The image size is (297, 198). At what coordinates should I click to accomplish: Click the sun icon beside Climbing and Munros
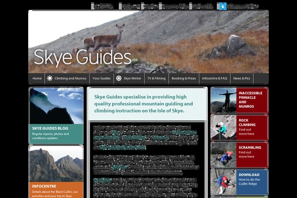(x=49, y=78)
